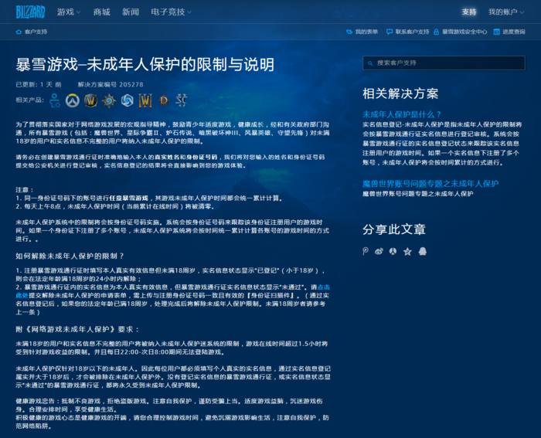Click the heading 如何解除未成年人保护的限制？

coord(70,256)
